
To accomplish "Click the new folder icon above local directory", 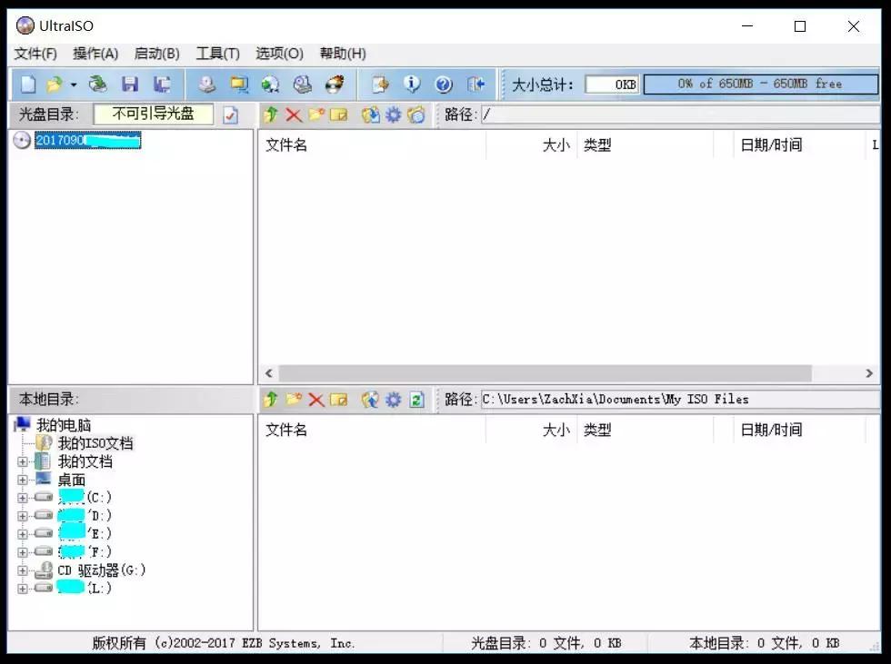I will (293, 399).
